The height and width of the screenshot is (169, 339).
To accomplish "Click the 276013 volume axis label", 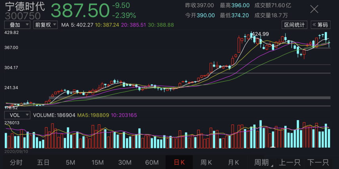I will pos(12,123).
